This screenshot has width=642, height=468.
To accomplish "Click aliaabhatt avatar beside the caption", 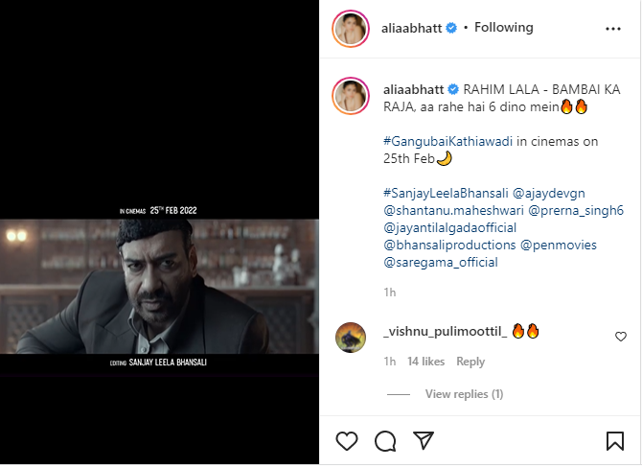I will coord(350,96).
